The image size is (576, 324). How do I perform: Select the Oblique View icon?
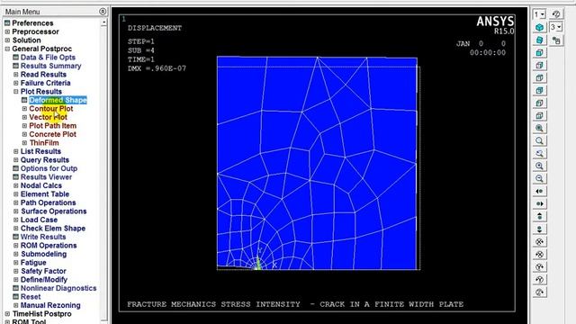539,40
